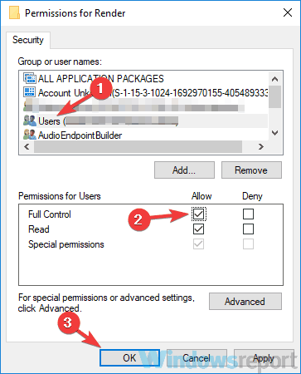Click the Remove button

[x=251, y=170]
